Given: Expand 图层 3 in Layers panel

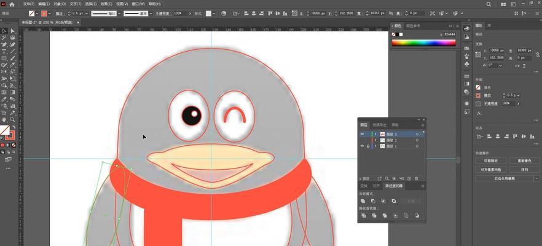Looking at the screenshot, I should click(375, 134).
